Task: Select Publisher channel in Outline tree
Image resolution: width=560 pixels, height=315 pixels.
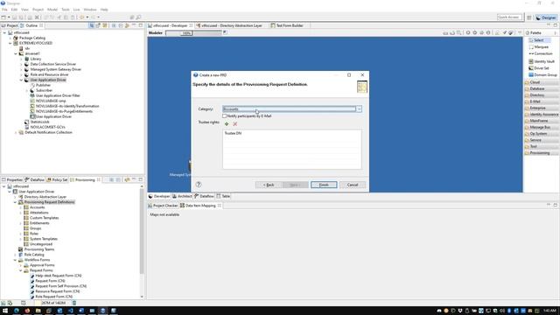Action: point(43,85)
